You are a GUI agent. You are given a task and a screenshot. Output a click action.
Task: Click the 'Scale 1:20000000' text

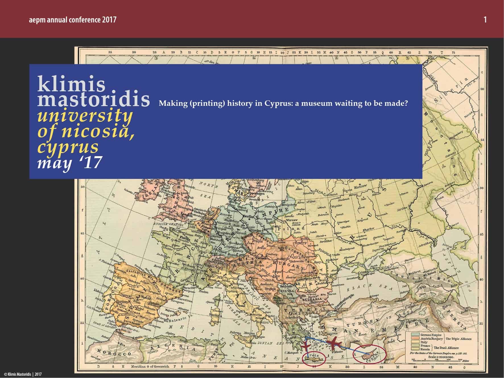click(441, 357)
